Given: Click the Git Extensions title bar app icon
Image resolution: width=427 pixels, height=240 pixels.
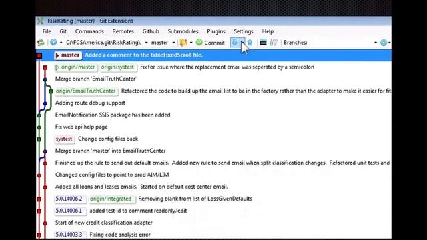Looking at the screenshot, I should click(x=40, y=21).
